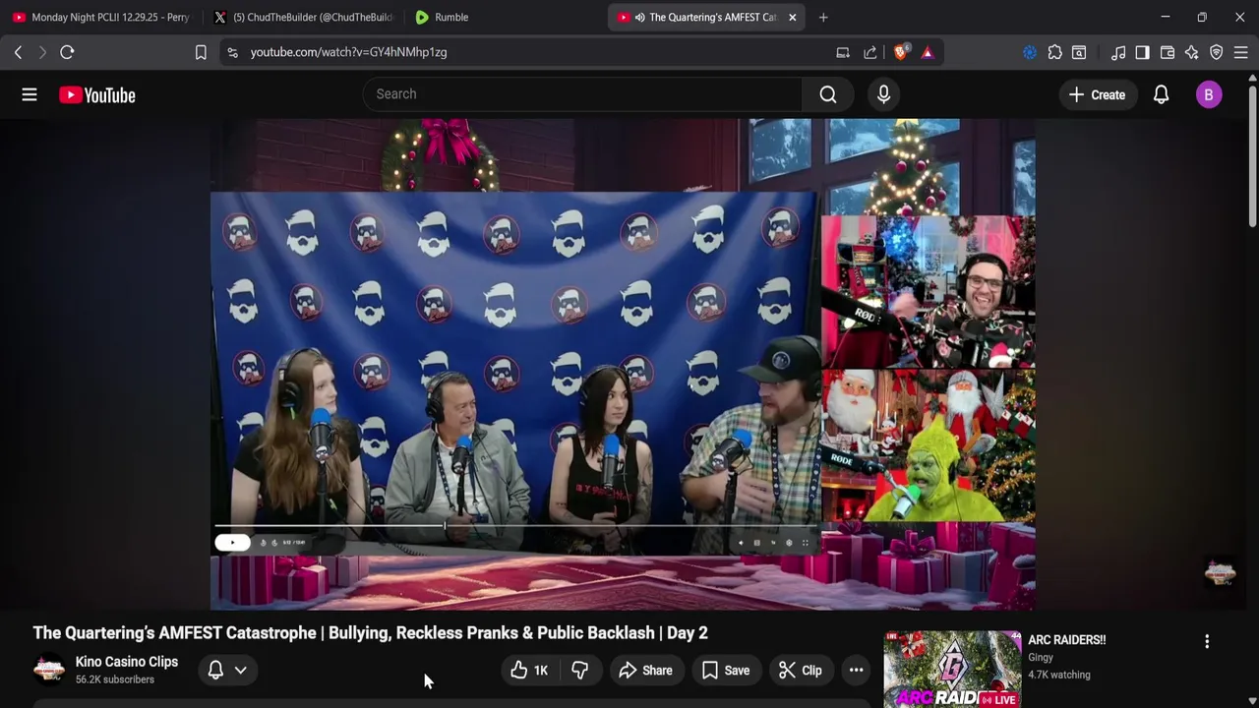The height and width of the screenshot is (708, 1259).
Task: Open the Gingy channel link
Action: click(x=1041, y=658)
